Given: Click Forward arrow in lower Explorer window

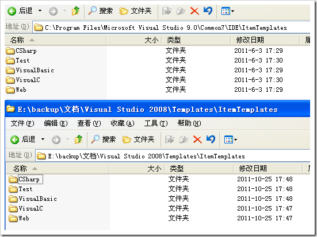Looking at the screenshot, I should (x=56, y=139).
